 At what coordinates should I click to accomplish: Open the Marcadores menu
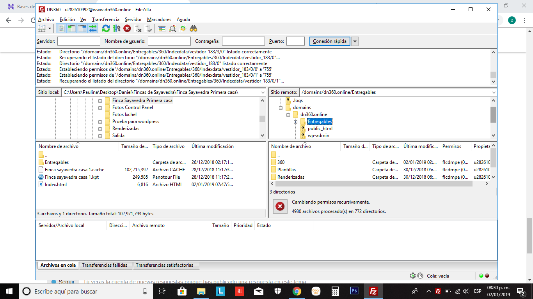[x=159, y=19]
